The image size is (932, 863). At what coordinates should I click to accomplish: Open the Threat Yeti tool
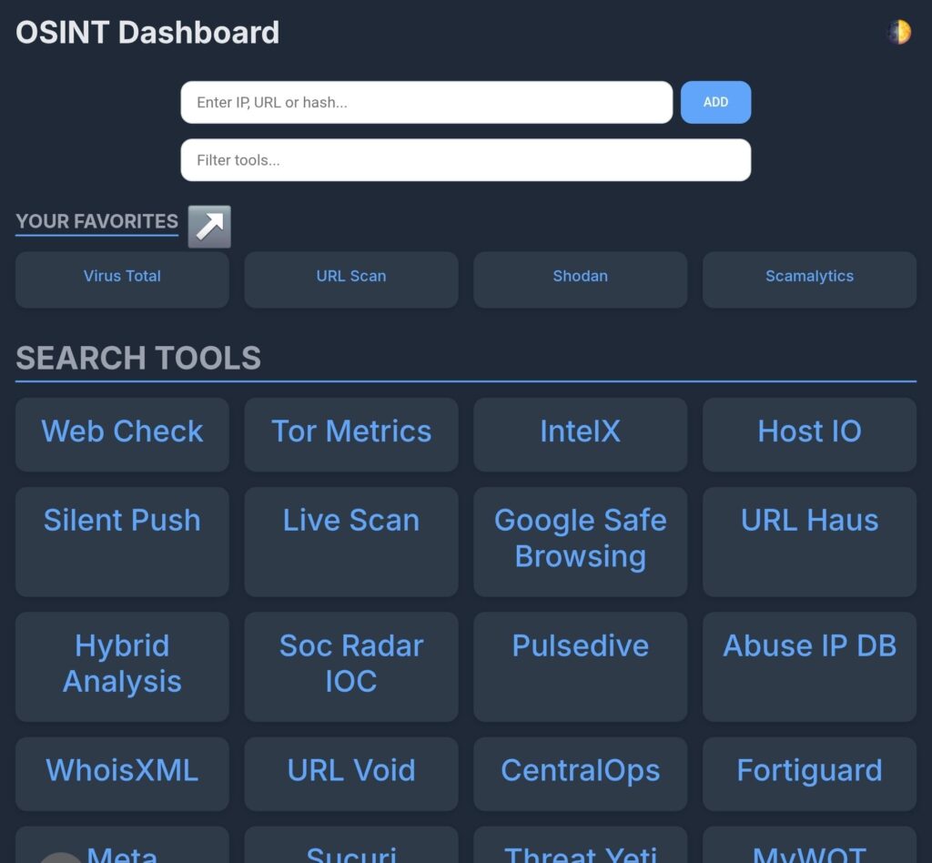point(580,845)
